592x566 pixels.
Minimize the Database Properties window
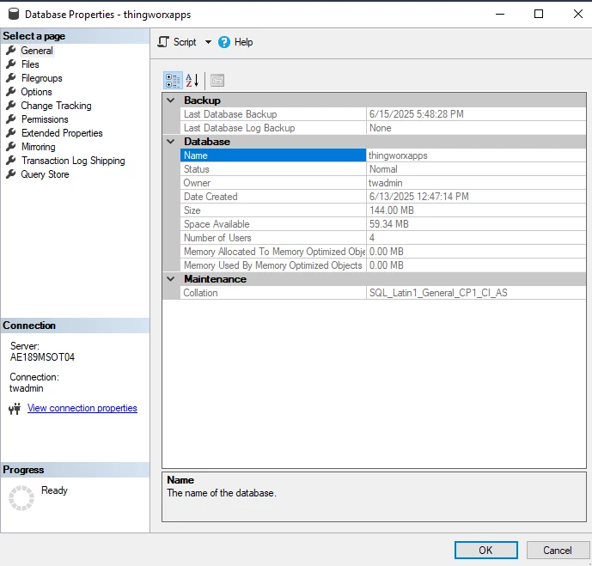pyautogui.click(x=500, y=14)
